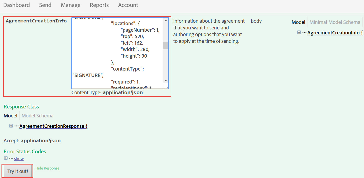Select the Model tab for the body parameter
The height and width of the screenshot is (178, 364).
[x=298, y=22]
